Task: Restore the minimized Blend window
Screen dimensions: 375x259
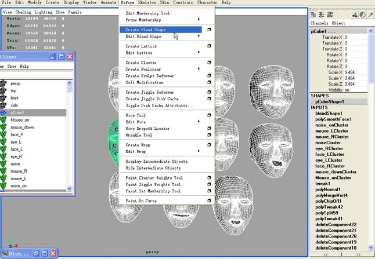Action: coord(35,253)
